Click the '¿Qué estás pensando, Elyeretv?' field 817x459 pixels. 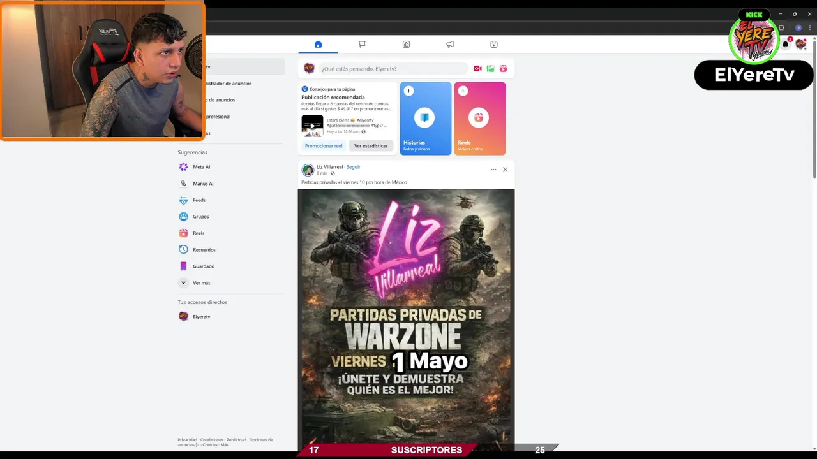pyautogui.click(x=394, y=68)
